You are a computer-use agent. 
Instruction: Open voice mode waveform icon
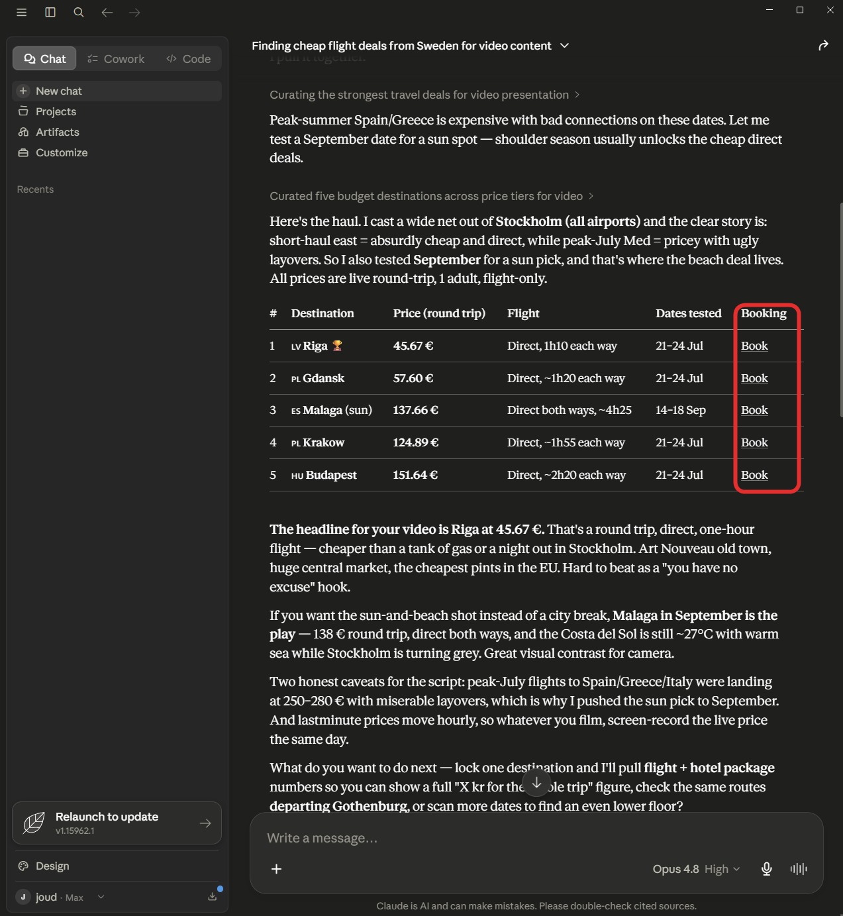click(x=799, y=869)
